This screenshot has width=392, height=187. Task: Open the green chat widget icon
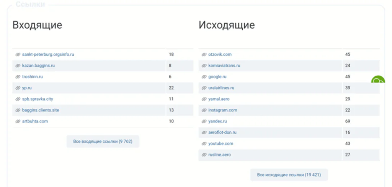point(378,80)
